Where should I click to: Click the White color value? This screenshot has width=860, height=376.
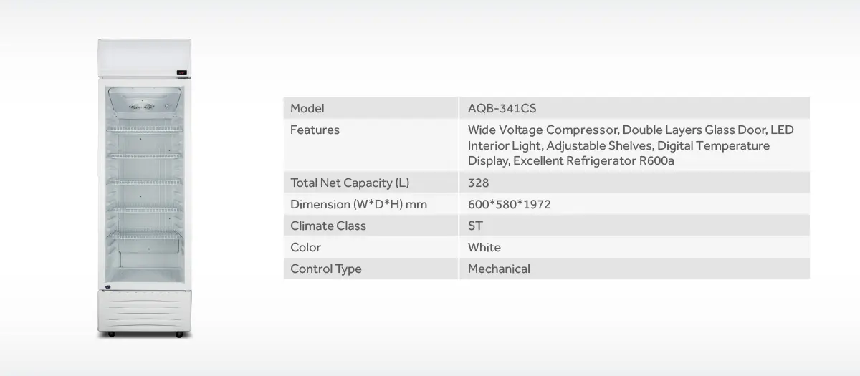(484, 247)
